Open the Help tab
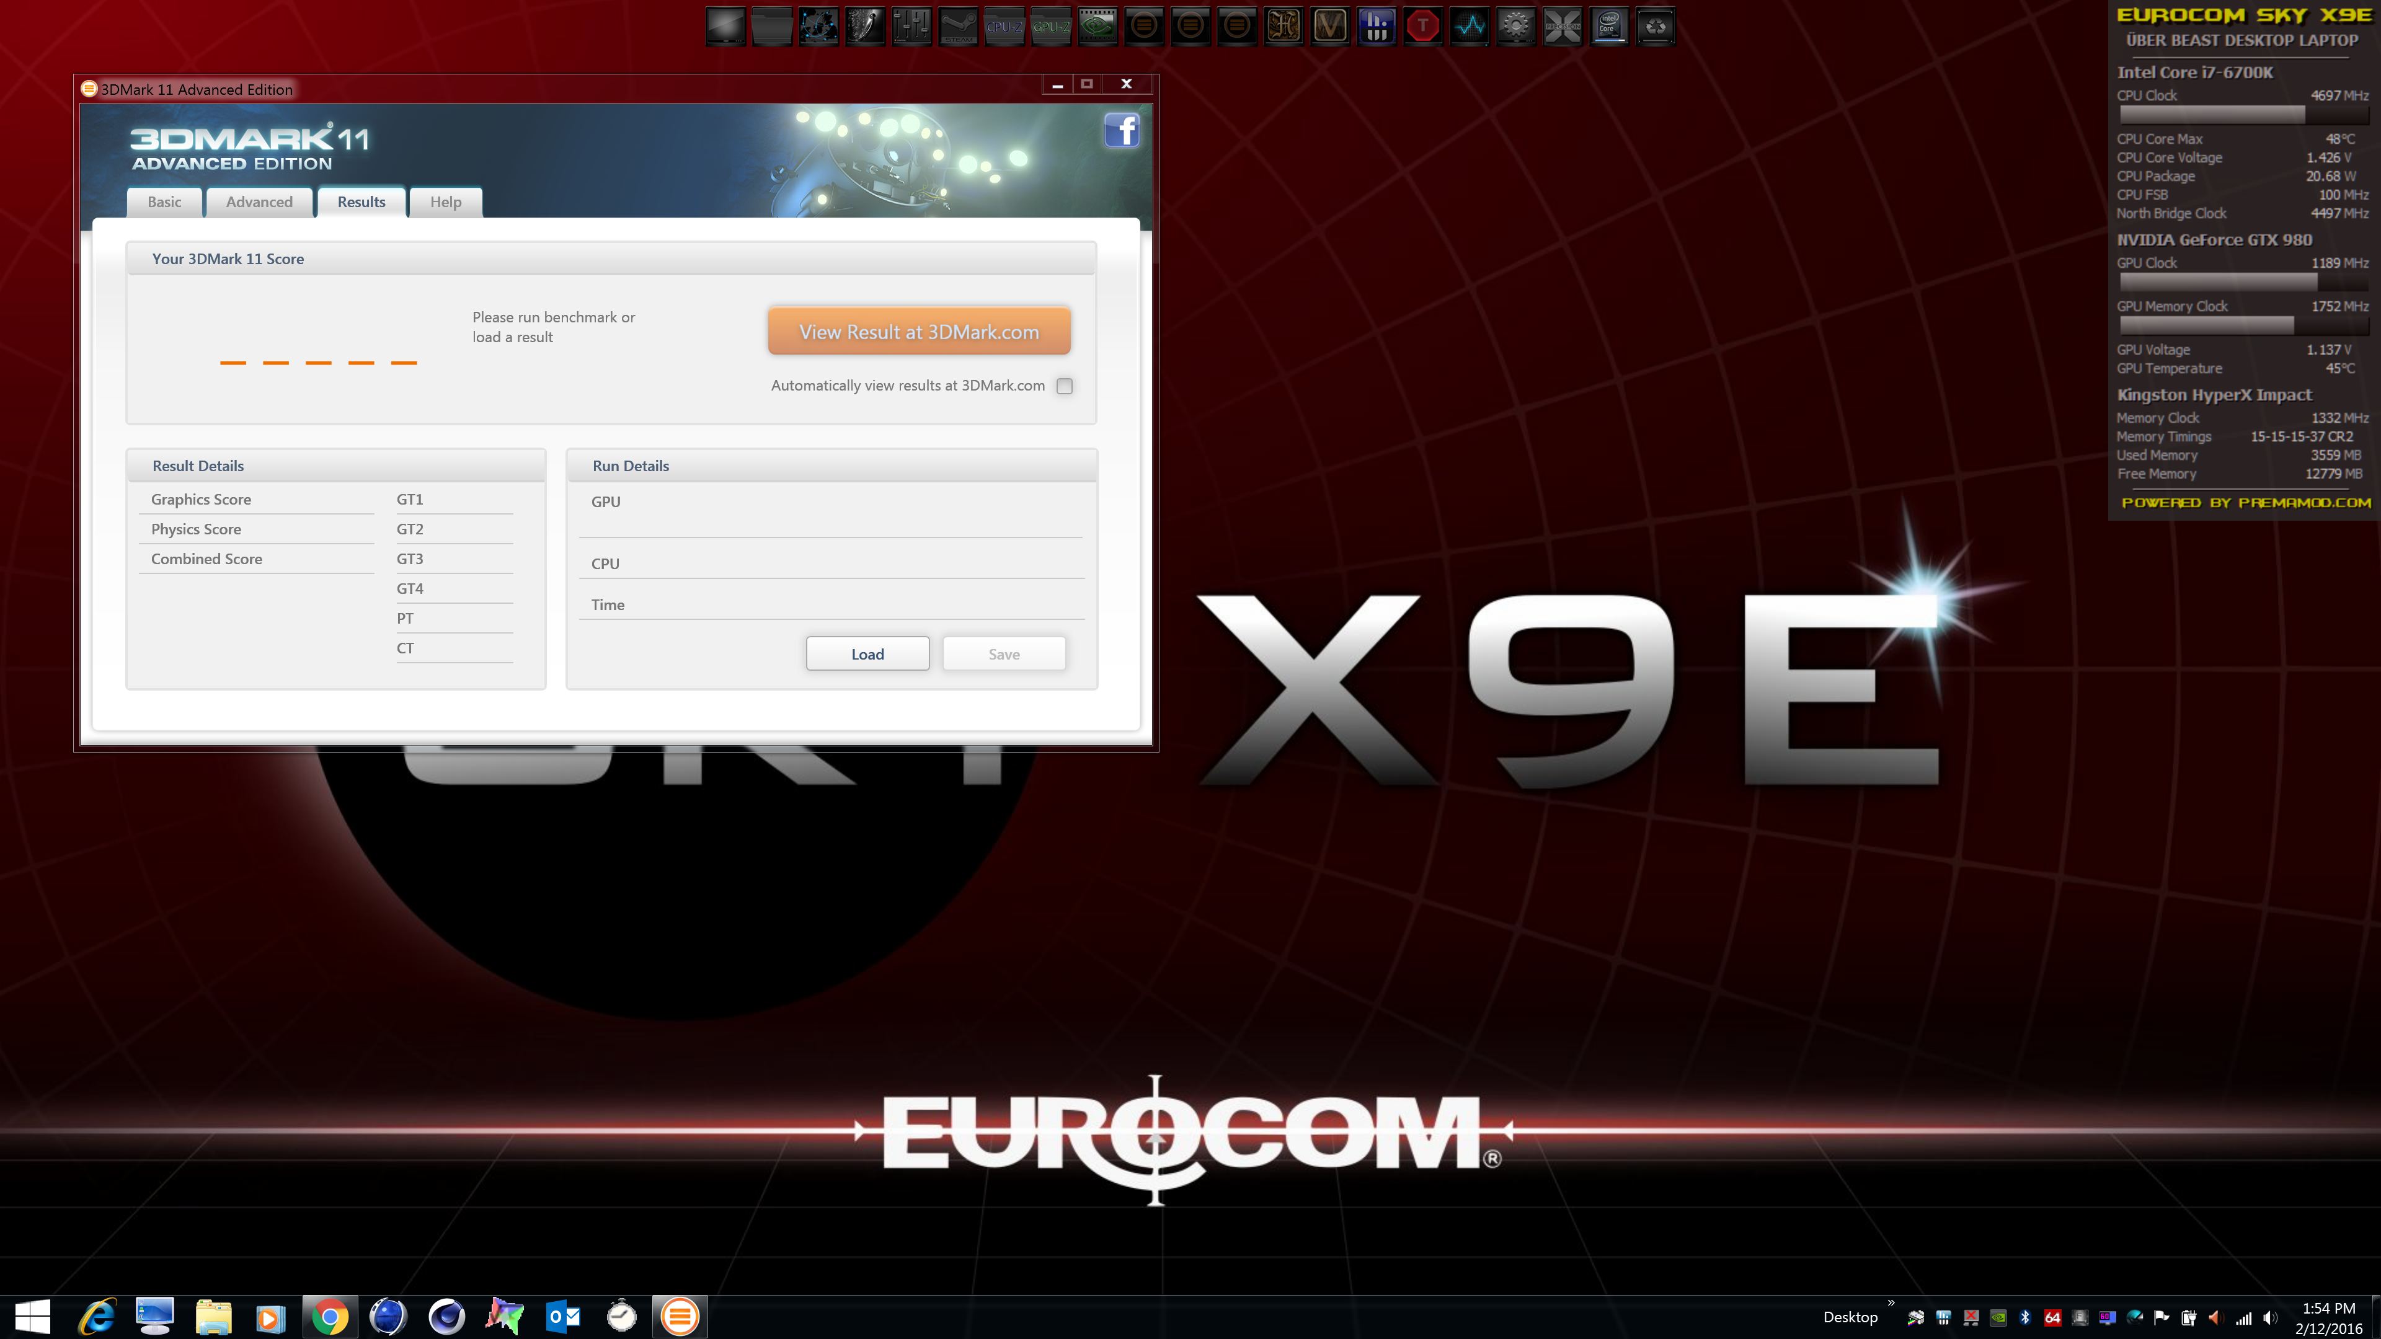This screenshot has width=2381, height=1339. tap(446, 201)
